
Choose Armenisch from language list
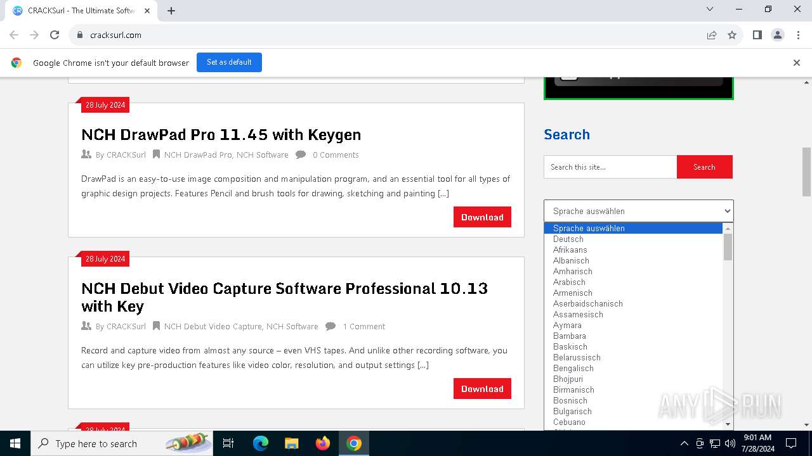633,293
